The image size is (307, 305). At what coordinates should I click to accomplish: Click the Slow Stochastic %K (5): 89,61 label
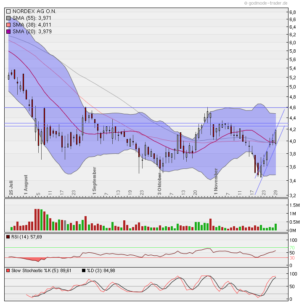[41, 270]
